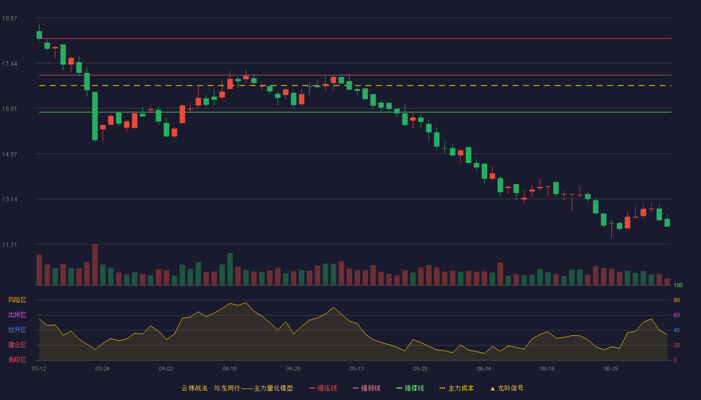
Task: Toggle the 主力成本 legend item
Action: point(456,388)
